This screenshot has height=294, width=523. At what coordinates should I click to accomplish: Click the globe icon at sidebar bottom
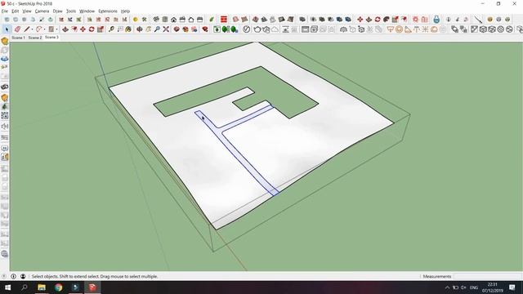click(5, 254)
